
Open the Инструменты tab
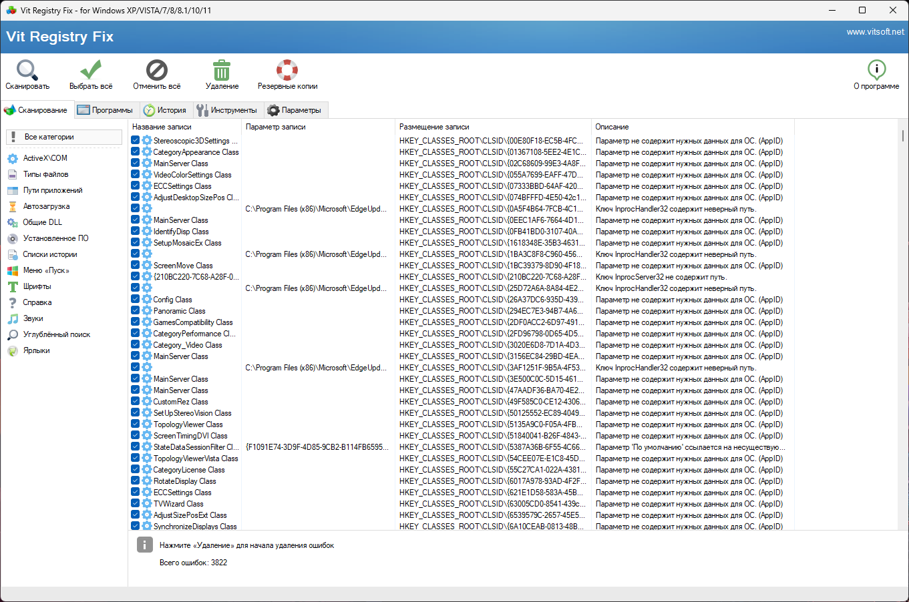pyautogui.click(x=227, y=110)
